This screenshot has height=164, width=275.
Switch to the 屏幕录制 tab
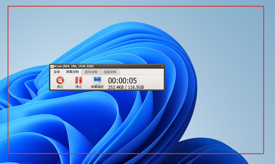72,72
